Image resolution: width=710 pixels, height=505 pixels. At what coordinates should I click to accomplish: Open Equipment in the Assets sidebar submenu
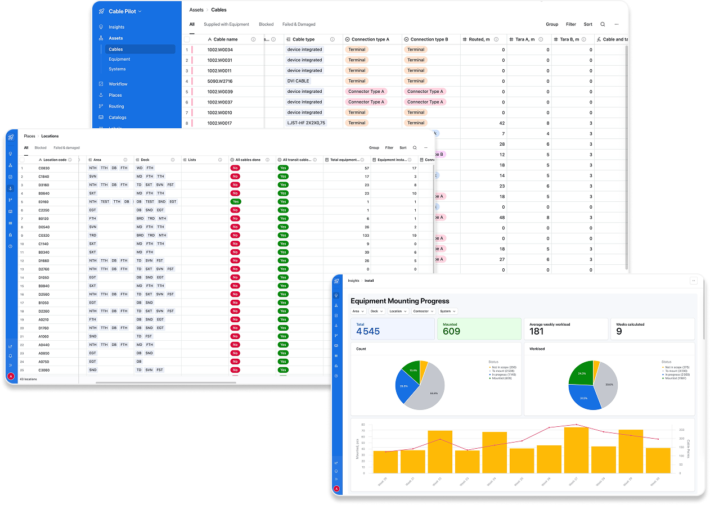coord(119,59)
